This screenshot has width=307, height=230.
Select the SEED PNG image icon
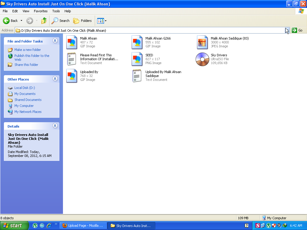[137, 59]
